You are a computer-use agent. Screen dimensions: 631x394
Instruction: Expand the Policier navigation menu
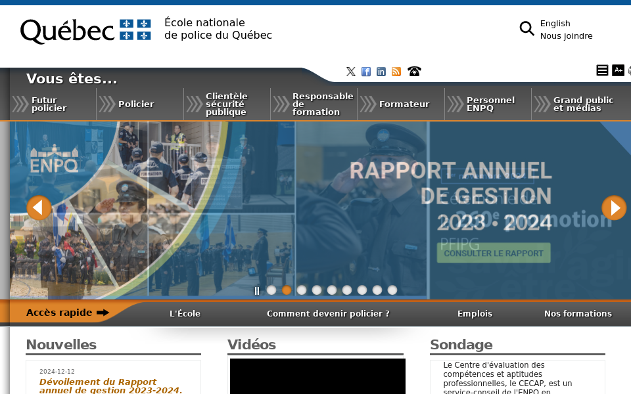click(135, 104)
